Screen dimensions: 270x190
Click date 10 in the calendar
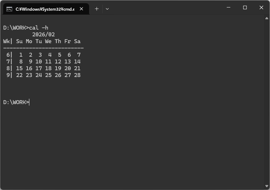pos(39,62)
